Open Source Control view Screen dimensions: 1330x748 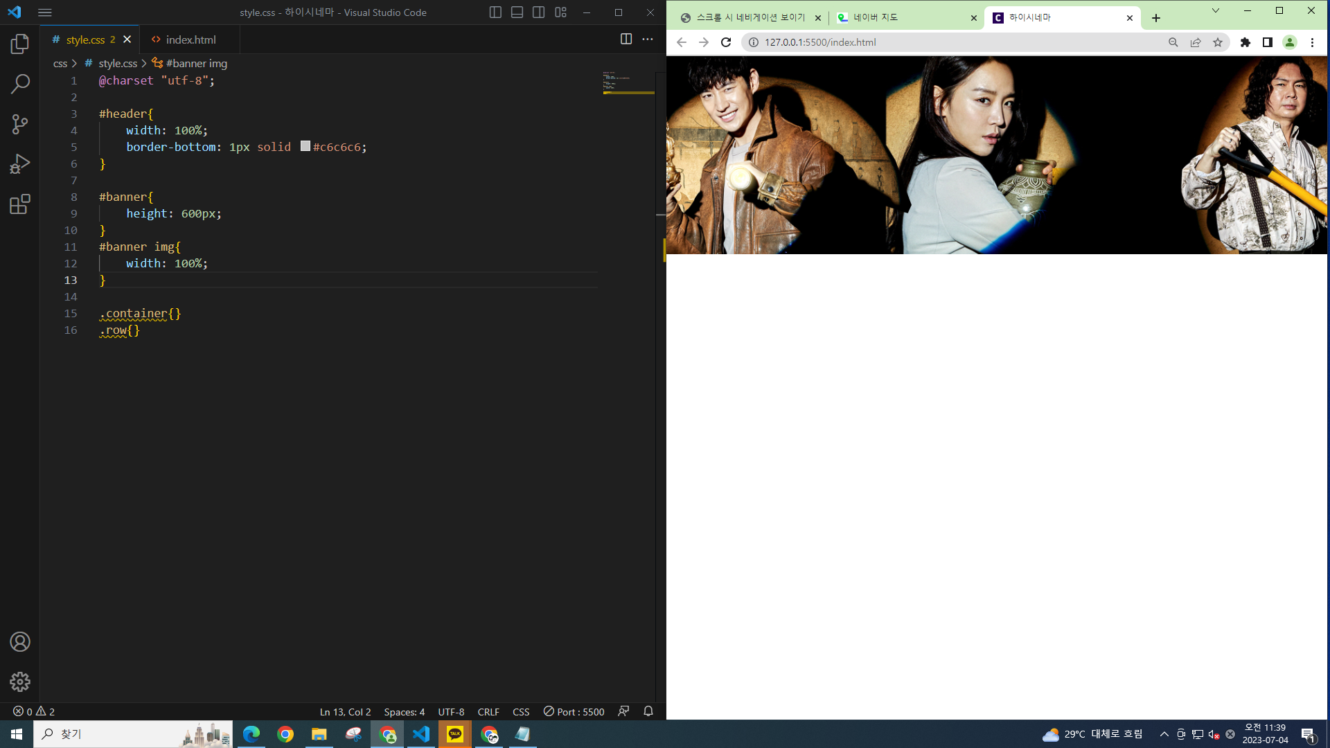tap(20, 125)
